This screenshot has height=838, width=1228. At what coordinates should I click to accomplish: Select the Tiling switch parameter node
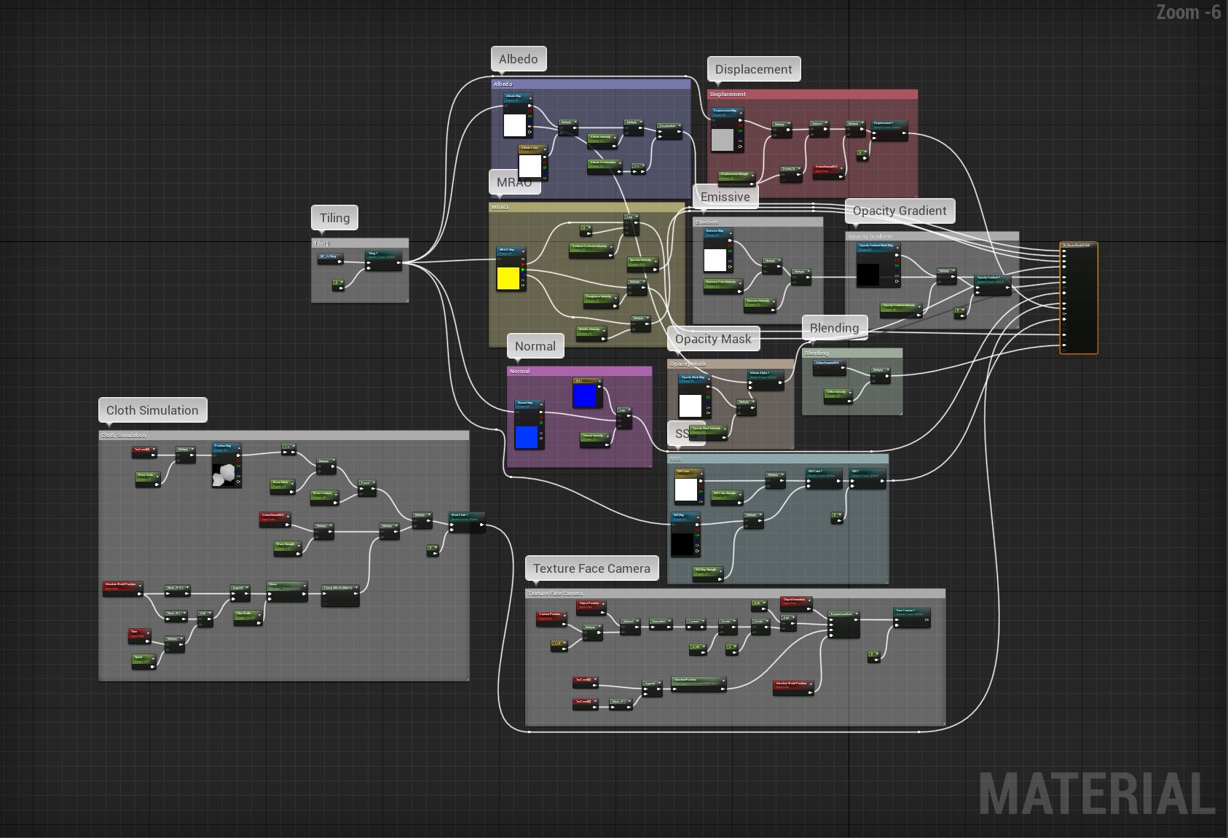pos(383,261)
